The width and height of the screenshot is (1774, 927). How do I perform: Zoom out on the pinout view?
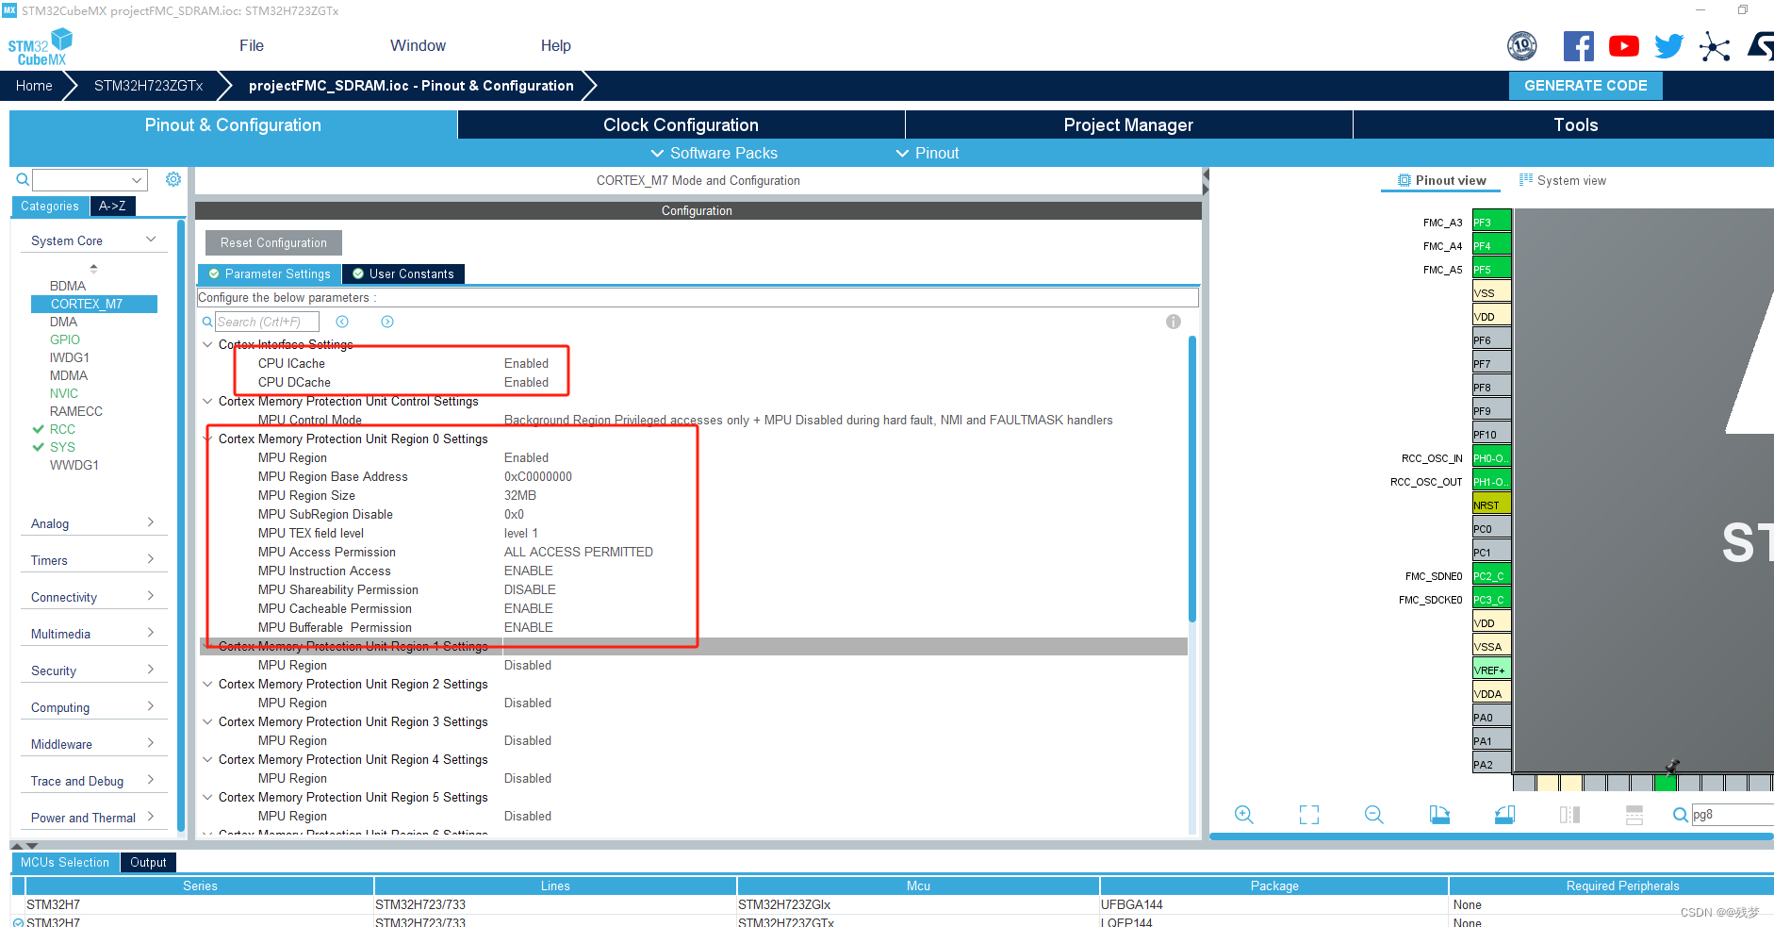click(x=1374, y=815)
